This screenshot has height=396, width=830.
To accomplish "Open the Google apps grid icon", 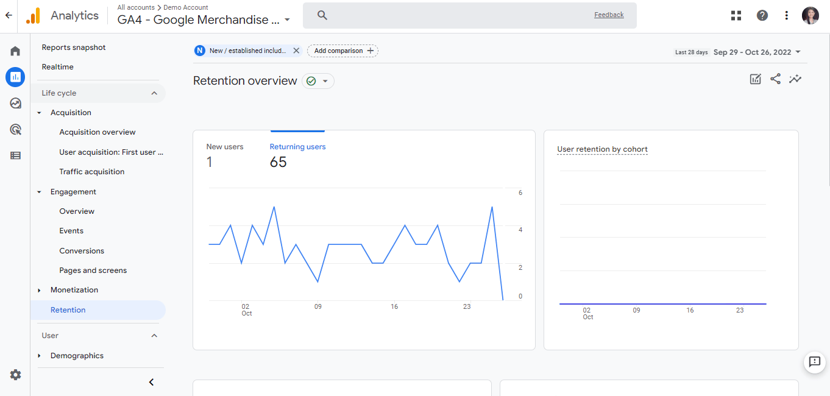I will 736,15.
